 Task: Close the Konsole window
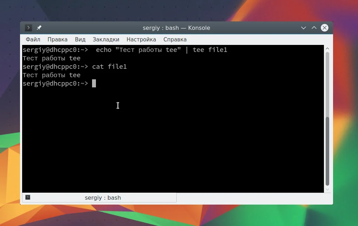[x=324, y=28]
